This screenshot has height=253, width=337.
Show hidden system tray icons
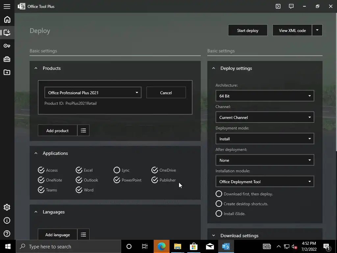coord(278,246)
